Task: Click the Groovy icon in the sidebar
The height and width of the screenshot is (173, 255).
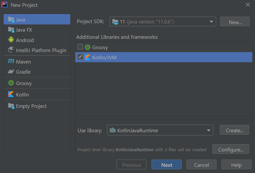Action: click(11, 83)
